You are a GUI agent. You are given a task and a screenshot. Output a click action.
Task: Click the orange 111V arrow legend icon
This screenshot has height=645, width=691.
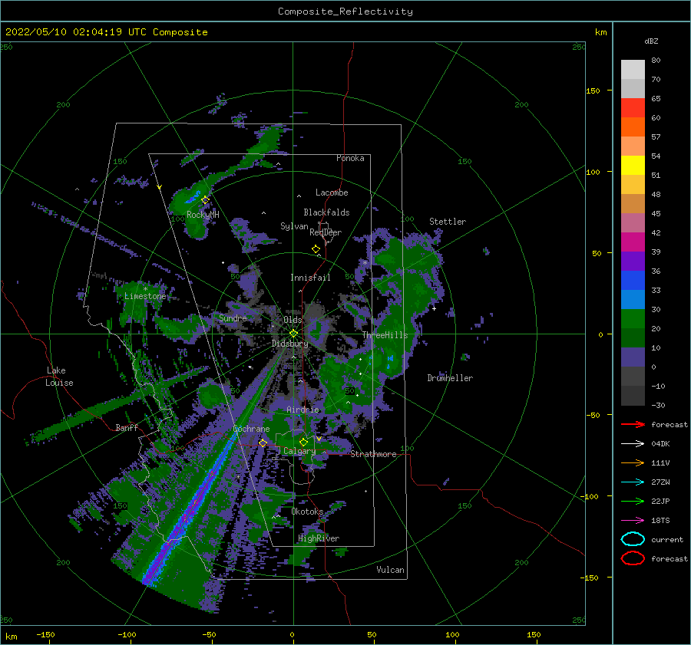pyautogui.click(x=633, y=462)
